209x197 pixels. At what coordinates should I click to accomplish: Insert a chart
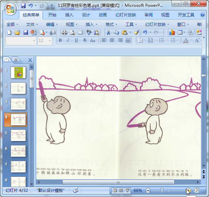(172, 32)
